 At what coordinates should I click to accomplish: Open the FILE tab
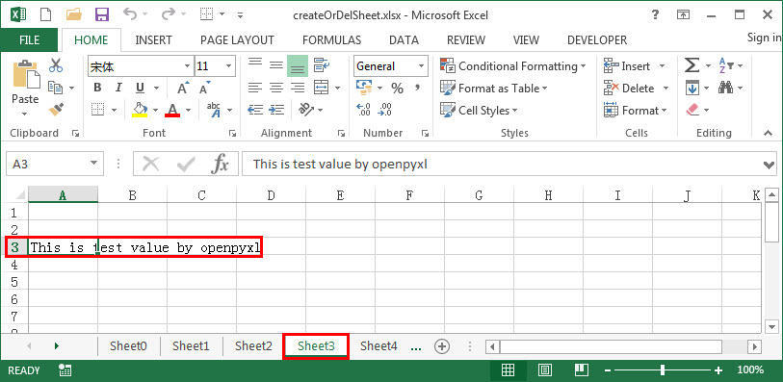pos(29,39)
